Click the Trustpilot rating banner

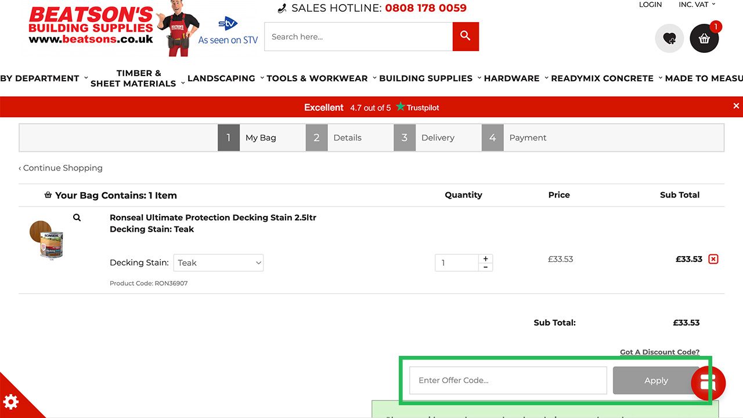[x=371, y=107]
